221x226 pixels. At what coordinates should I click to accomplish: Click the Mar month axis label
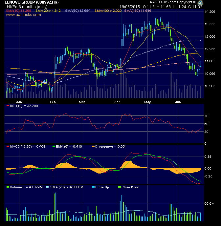(x=82, y=102)
